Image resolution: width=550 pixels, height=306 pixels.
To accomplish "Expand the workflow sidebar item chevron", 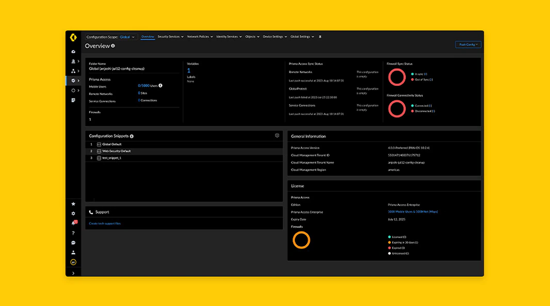I will pos(78,91).
